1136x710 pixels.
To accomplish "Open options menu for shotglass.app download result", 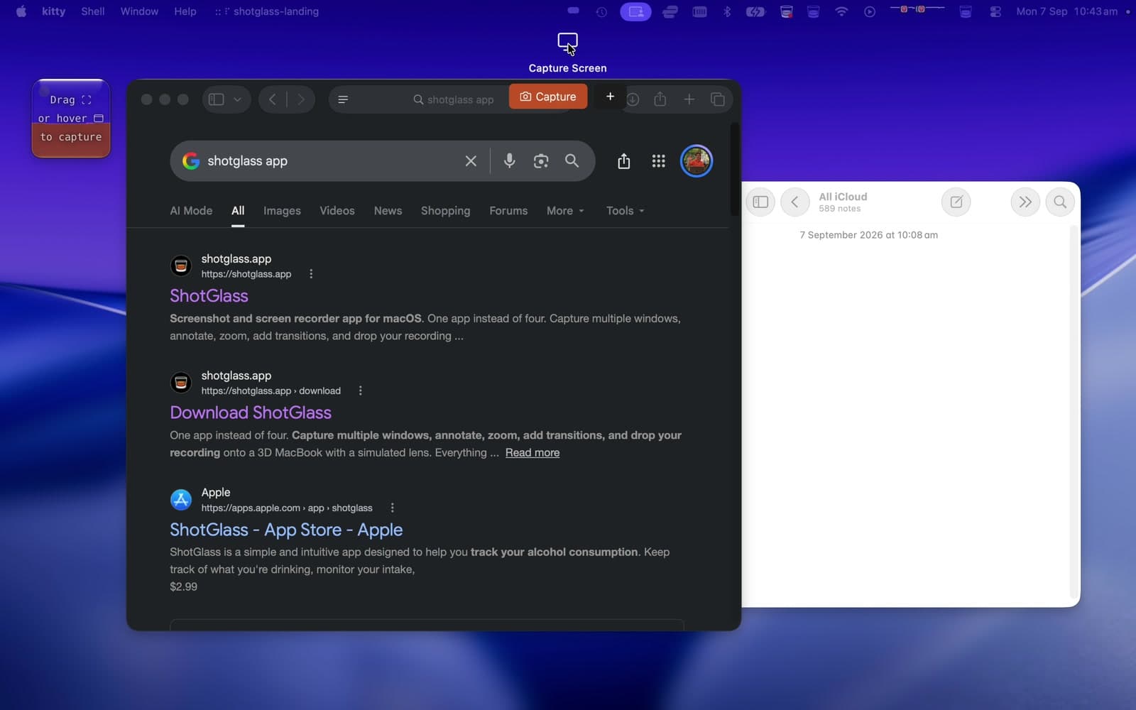I will pyautogui.click(x=361, y=391).
